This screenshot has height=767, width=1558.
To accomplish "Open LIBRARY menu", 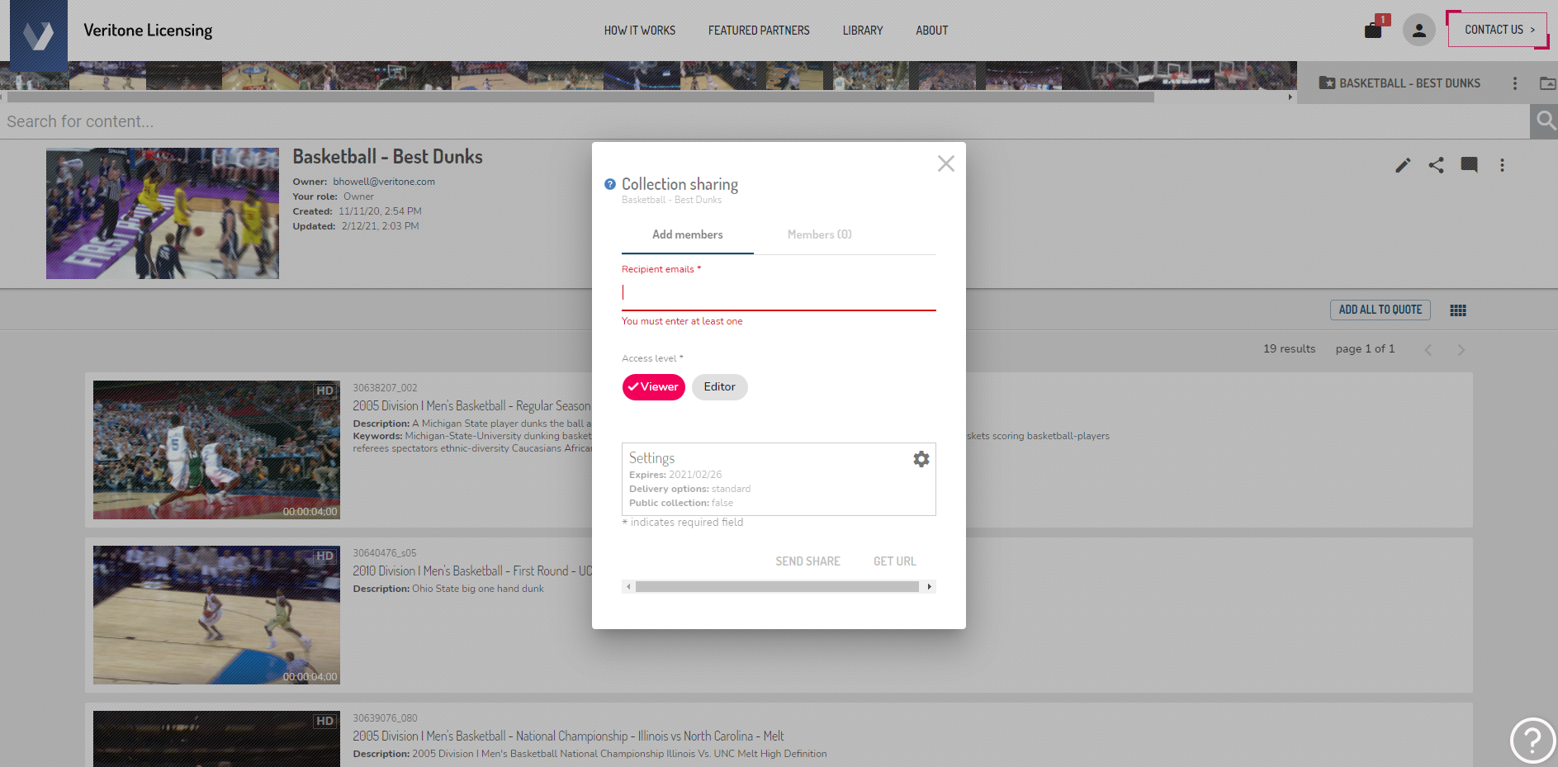I will [863, 31].
